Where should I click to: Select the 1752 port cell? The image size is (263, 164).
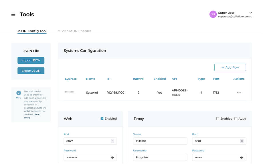(x=216, y=93)
